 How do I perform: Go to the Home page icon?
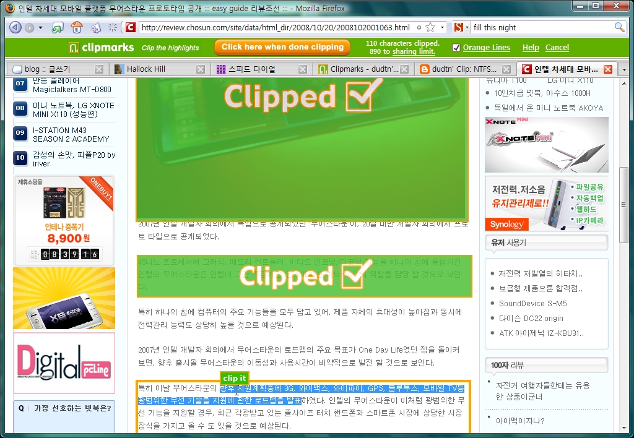76,27
